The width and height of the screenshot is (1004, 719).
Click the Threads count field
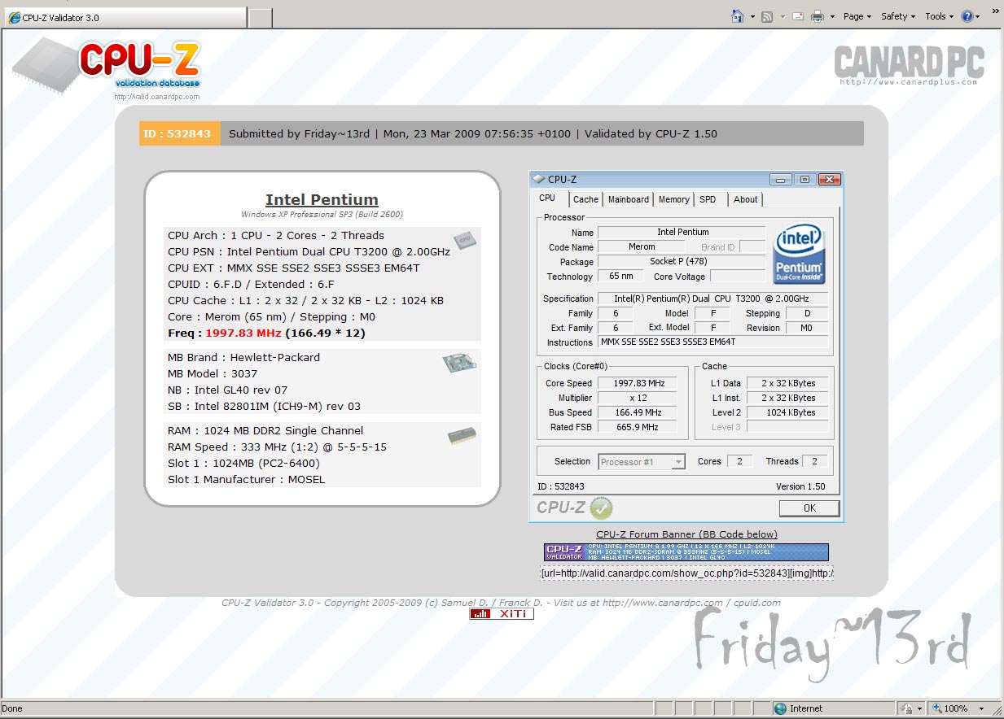(815, 461)
